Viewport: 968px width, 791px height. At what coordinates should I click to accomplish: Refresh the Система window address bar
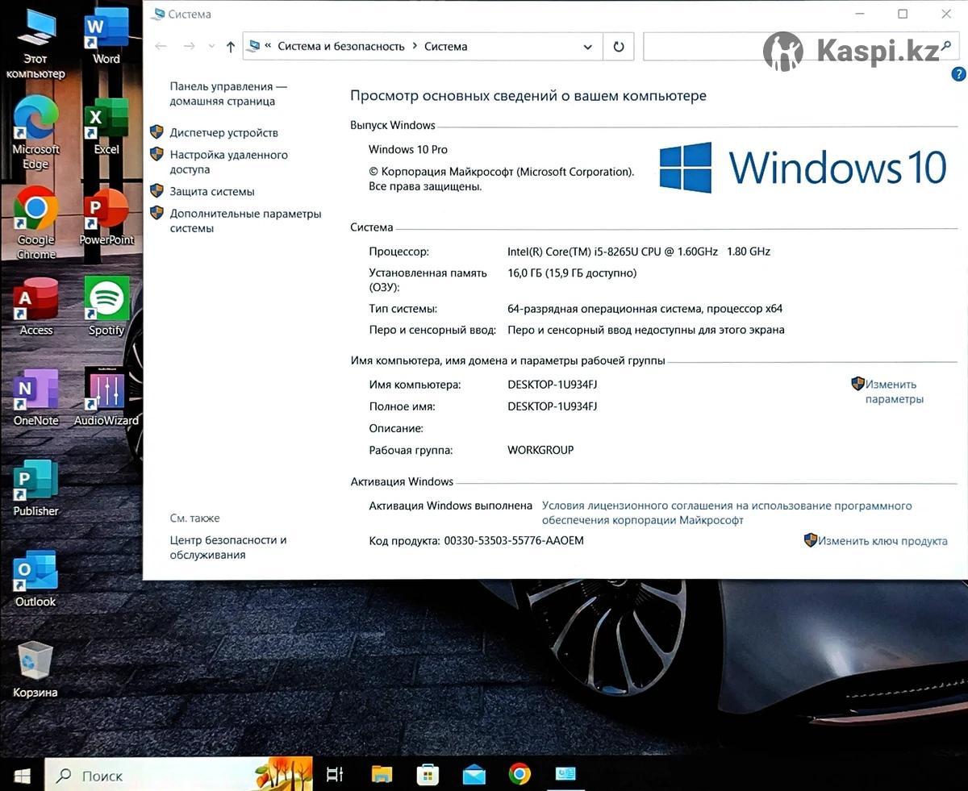pyautogui.click(x=619, y=47)
